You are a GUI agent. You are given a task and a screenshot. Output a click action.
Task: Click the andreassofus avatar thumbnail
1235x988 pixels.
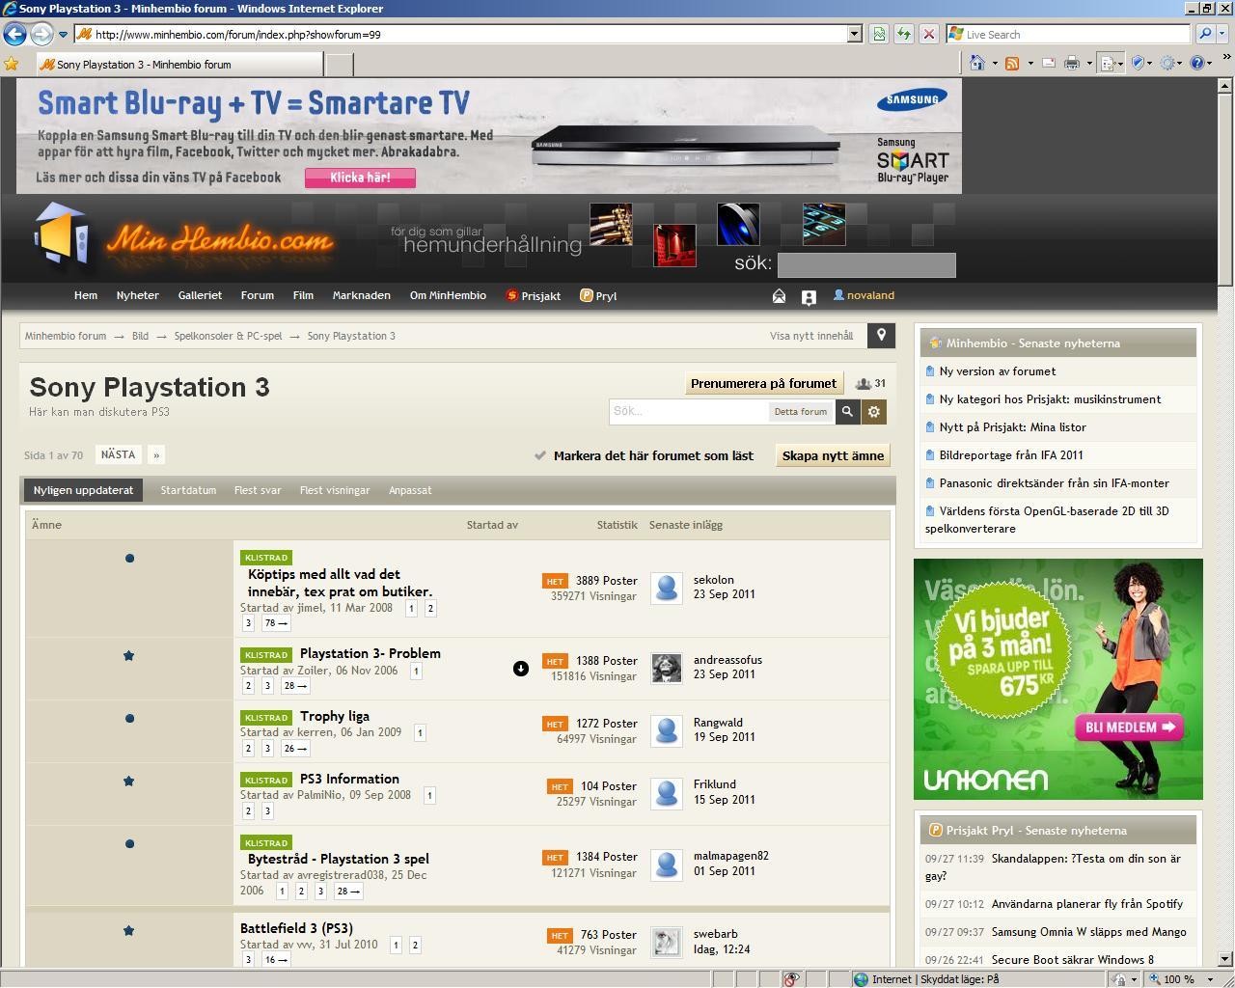tap(667, 668)
